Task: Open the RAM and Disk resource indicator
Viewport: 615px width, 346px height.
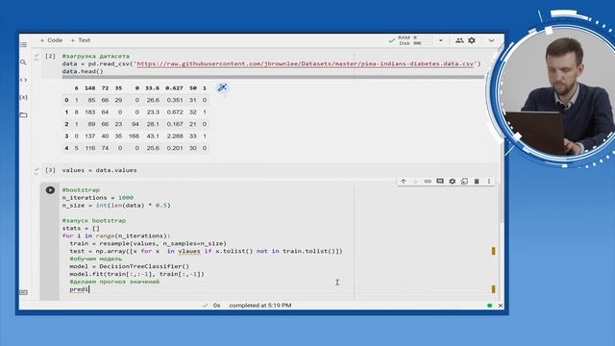Action: [x=415, y=40]
